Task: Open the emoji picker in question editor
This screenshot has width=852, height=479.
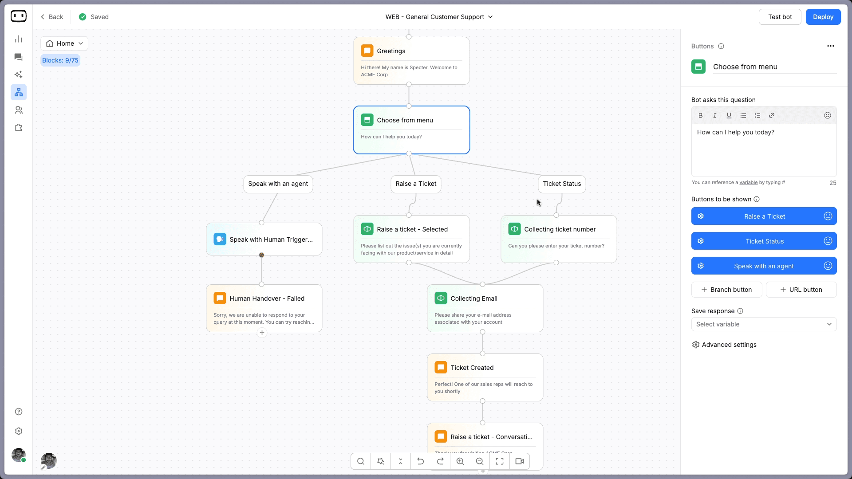Action: 828,115
